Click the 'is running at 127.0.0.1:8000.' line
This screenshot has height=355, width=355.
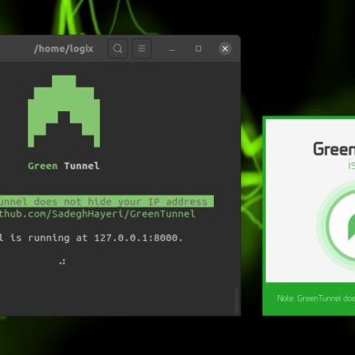click(91, 238)
